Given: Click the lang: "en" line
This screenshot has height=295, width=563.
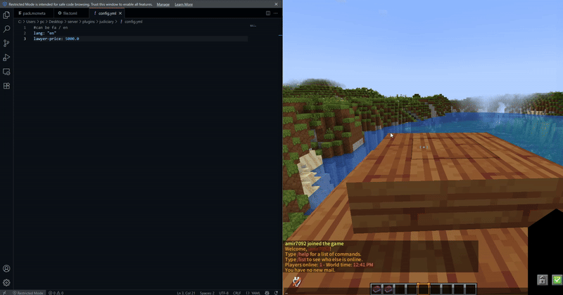Looking at the screenshot, I should (45, 33).
